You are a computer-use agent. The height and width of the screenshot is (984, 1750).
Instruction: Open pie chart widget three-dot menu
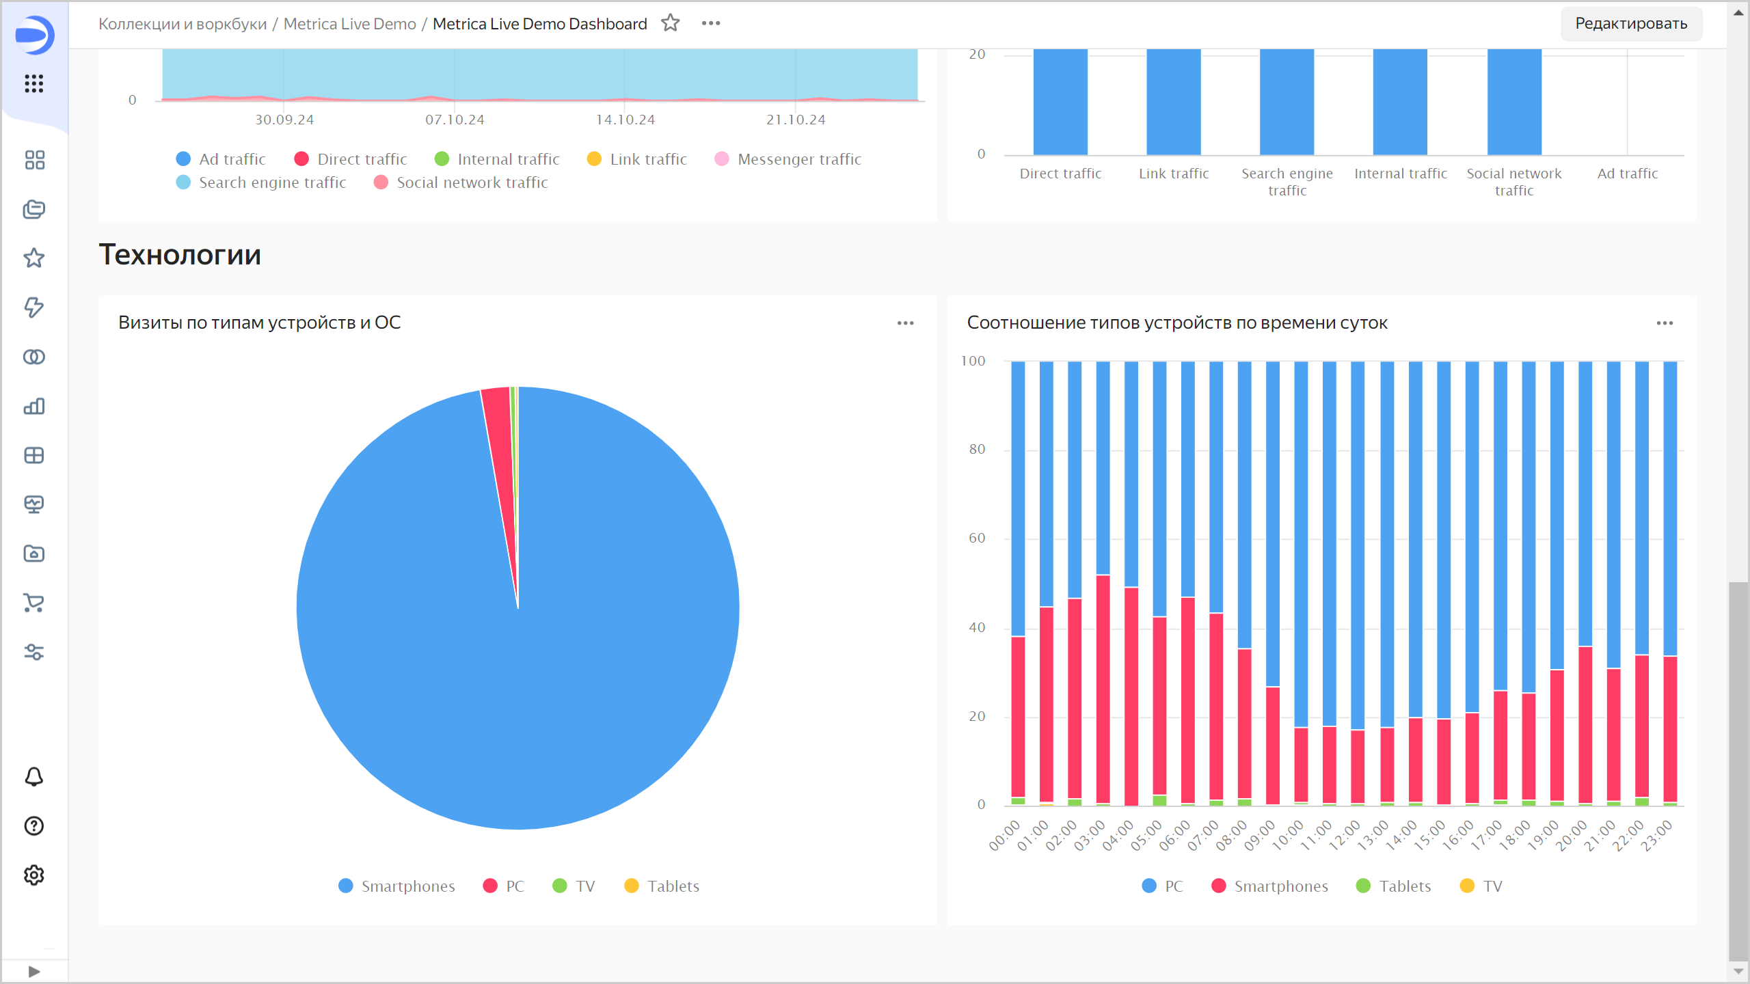905,323
